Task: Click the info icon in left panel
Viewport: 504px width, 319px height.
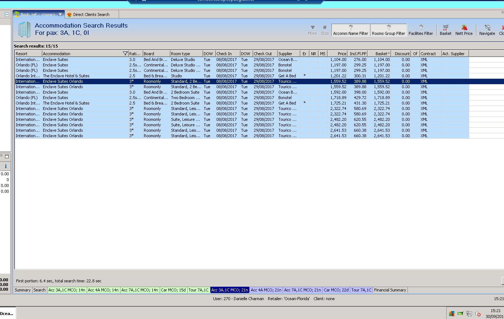Action: click(5, 166)
